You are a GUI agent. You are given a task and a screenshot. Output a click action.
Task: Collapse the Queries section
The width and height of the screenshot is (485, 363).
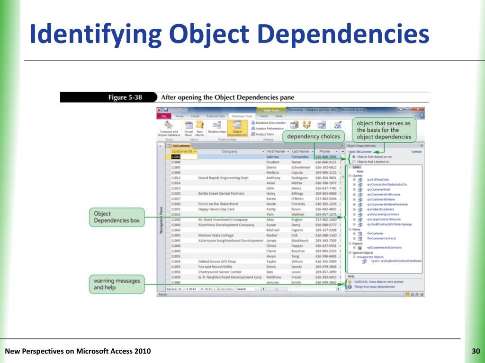pos(349,175)
